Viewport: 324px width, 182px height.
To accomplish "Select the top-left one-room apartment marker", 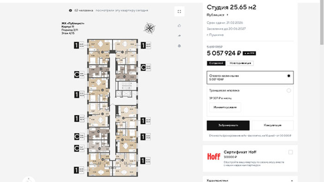I will point(76,45).
